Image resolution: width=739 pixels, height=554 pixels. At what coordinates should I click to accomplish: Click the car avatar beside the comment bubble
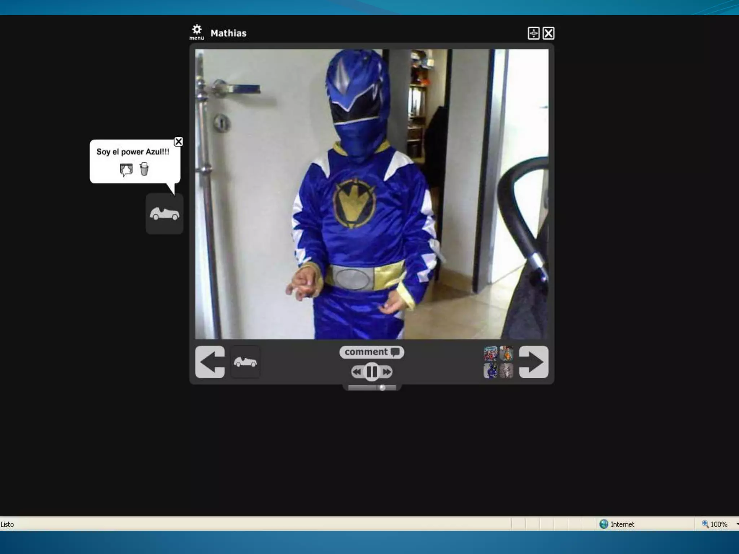coord(165,214)
